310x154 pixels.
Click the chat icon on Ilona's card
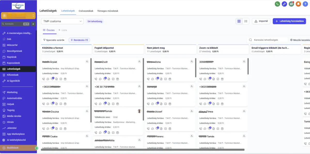point(152,79)
